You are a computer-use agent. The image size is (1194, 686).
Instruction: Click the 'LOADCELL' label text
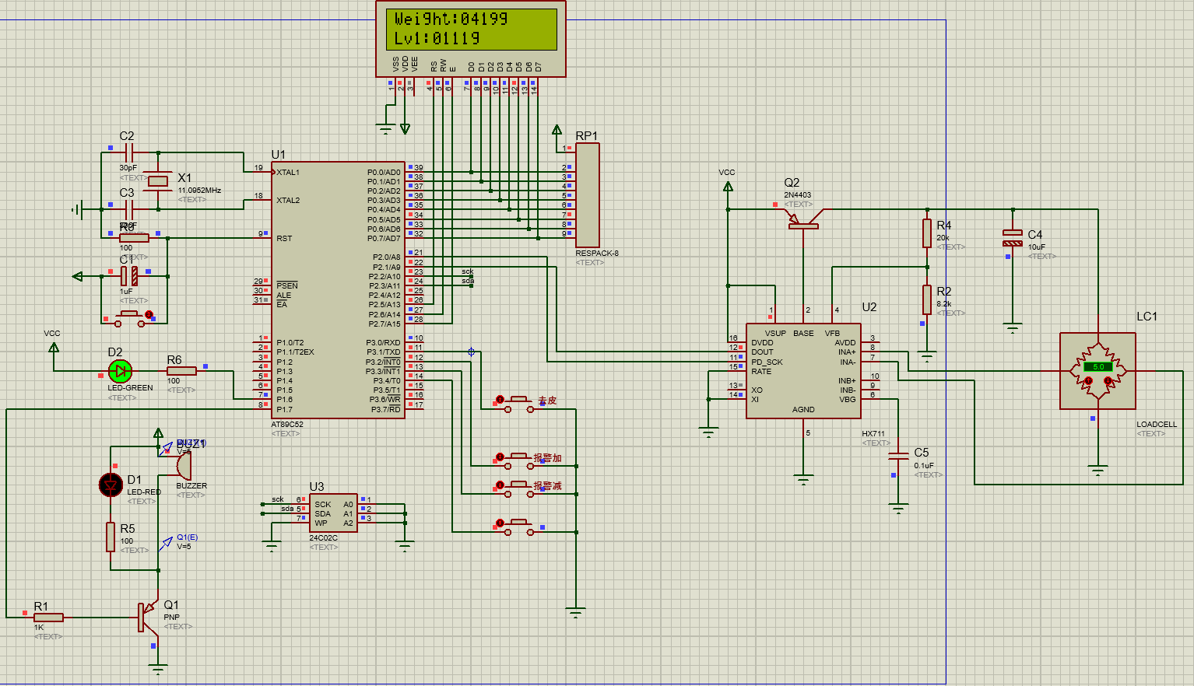(1157, 425)
